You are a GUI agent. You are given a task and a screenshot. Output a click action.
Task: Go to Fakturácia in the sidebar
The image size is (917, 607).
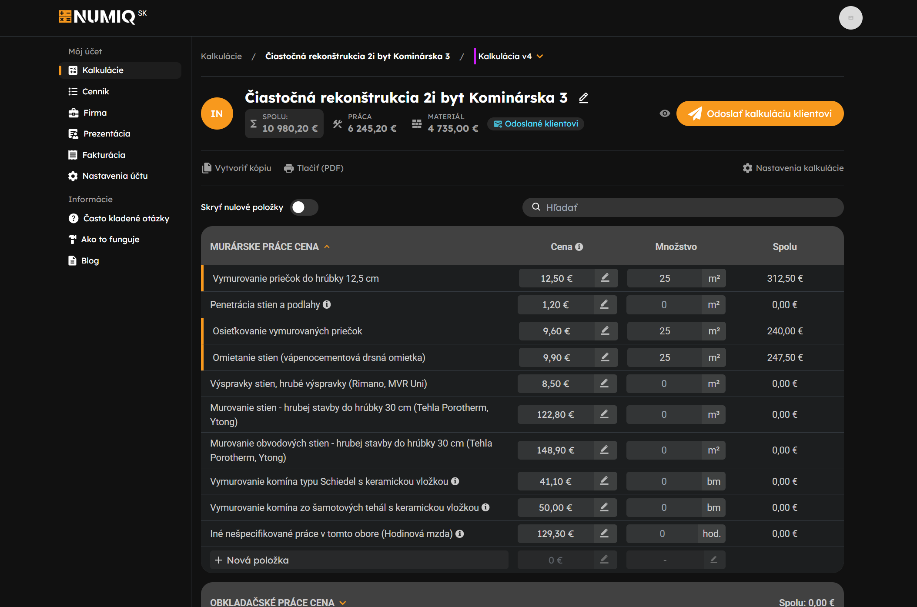(104, 155)
